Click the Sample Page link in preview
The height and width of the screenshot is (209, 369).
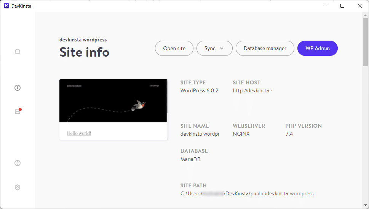pos(154,85)
